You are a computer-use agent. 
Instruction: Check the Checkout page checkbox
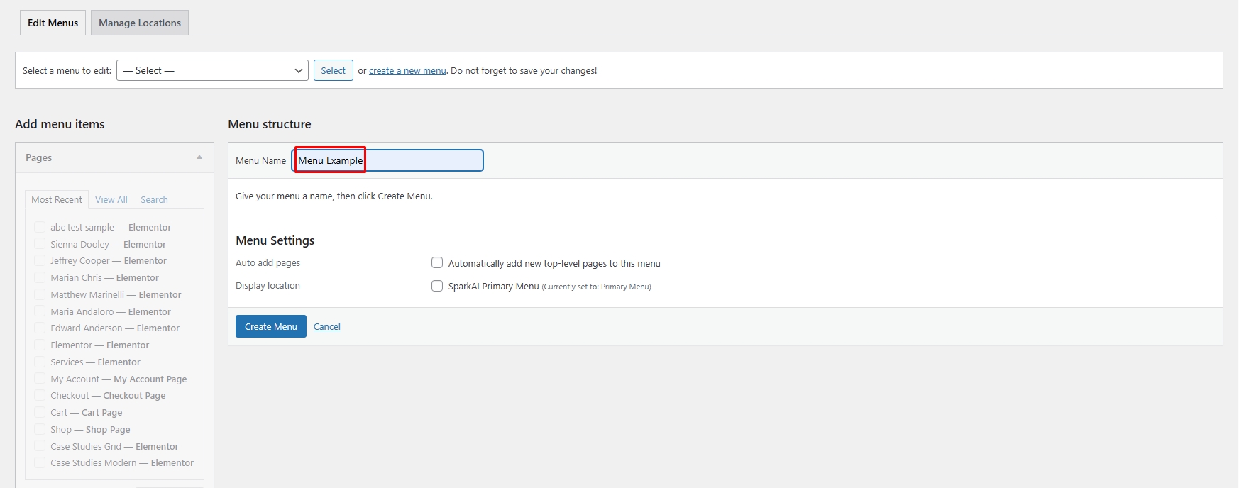coord(40,396)
